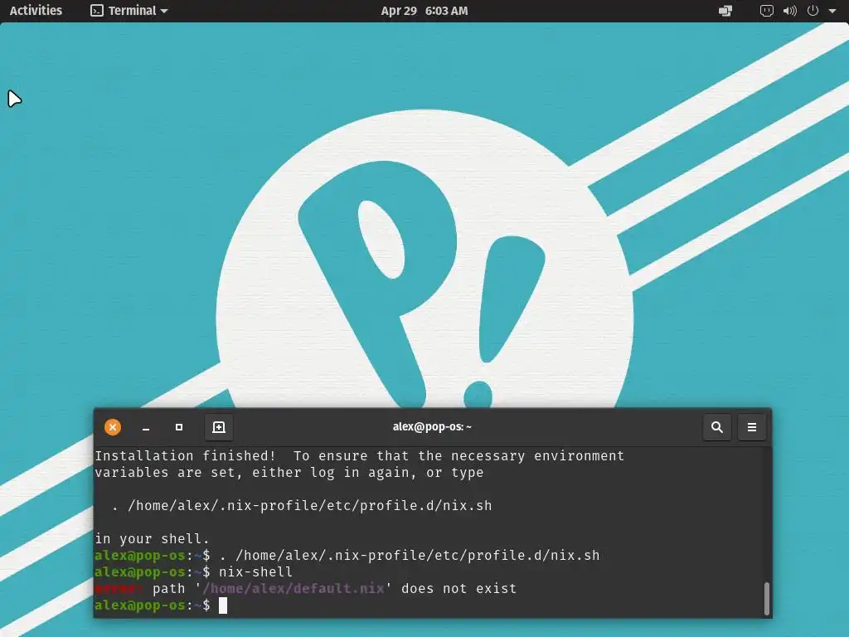Minimize the terminal window
Screen dimensions: 849x637
tap(146, 427)
